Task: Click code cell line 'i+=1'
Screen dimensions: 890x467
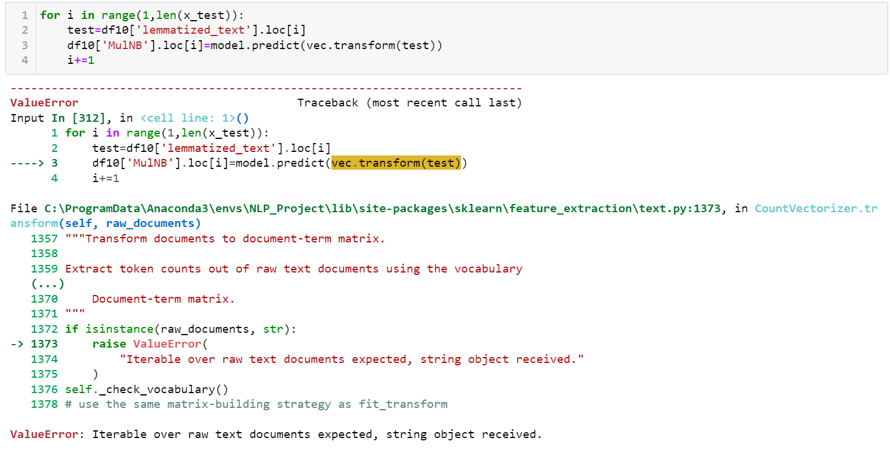Action: pyautogui.click(x=80, y=60)
